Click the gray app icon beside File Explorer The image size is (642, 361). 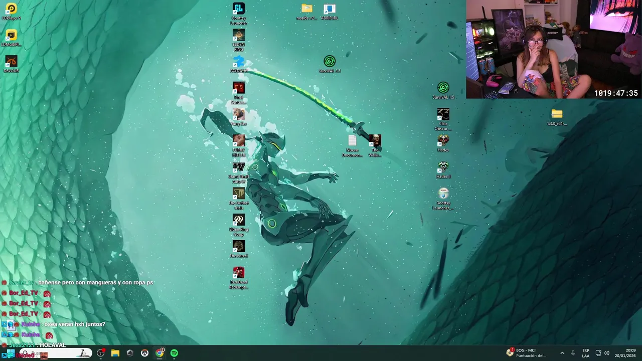[x=130, y=353]
